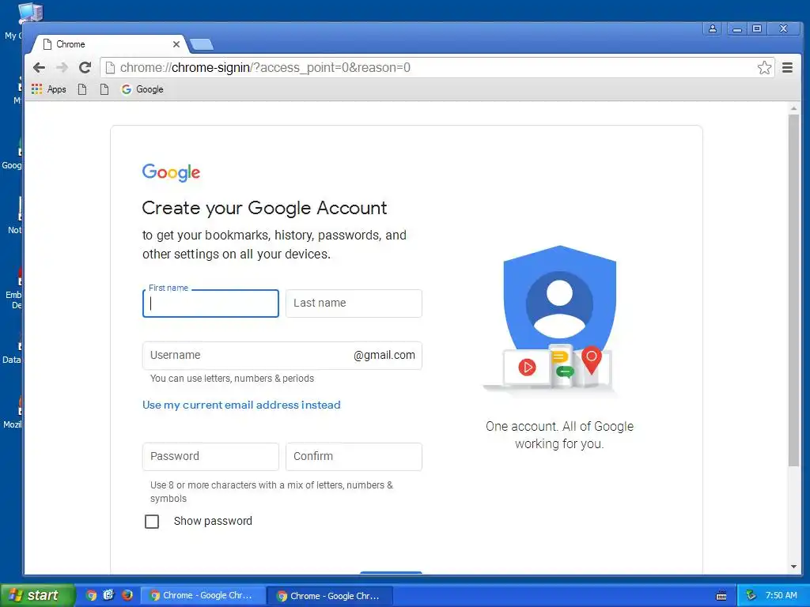The width and height of the screenshot is (810, 607).
Task: Switch to the first Chrome taskbar window
Action: click(x=203, y=596)
